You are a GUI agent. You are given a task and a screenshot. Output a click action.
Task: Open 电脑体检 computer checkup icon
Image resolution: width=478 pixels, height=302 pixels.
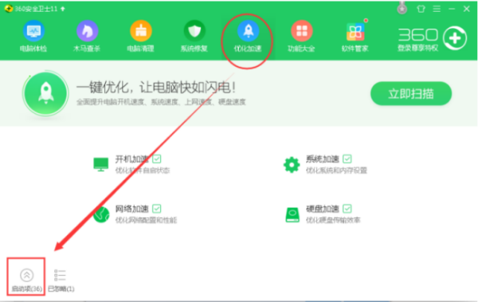click(33, 31)
